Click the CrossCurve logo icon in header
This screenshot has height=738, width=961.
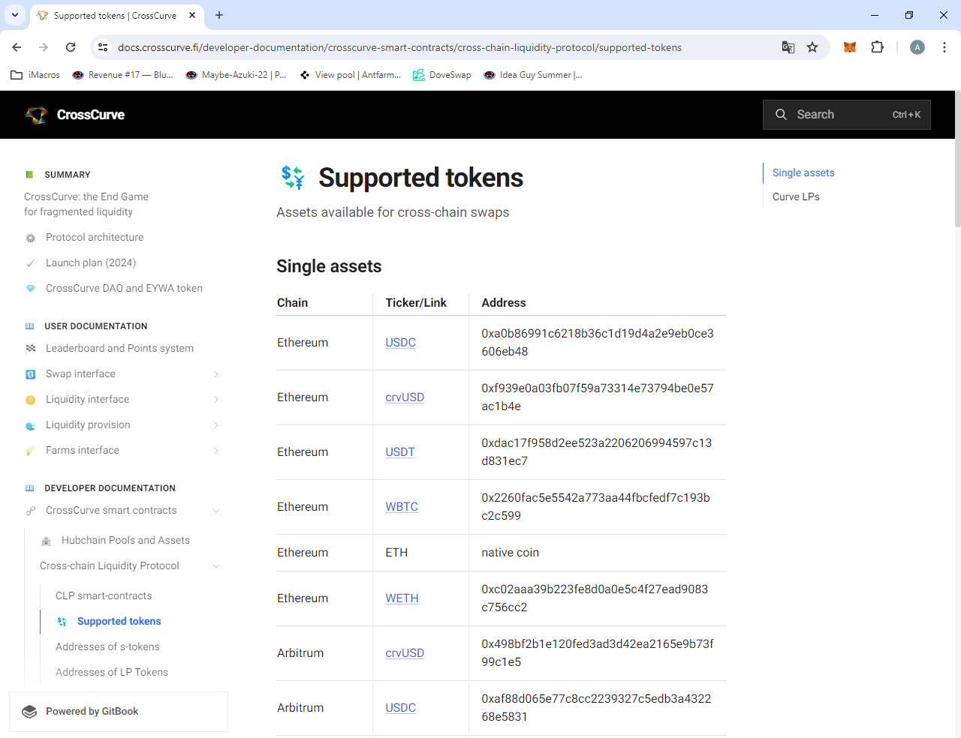pyautogui.click(x=36, y=115)
